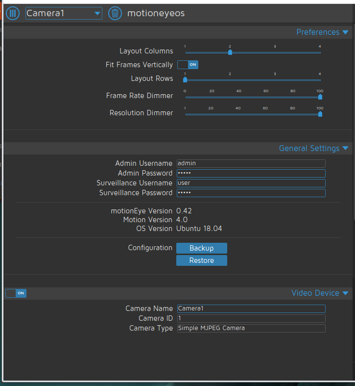Click the OS Version value Ubuntu 18.04

coord(199,229)
